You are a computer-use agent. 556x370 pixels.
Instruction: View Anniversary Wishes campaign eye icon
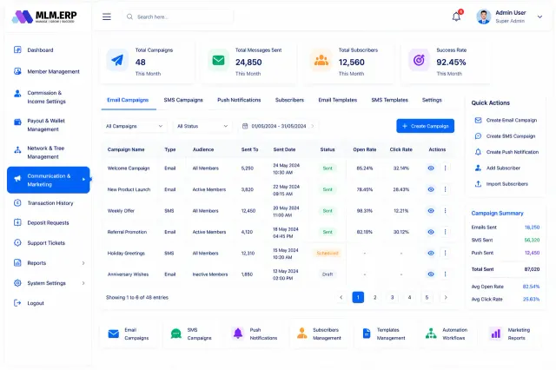pyautogui.click(x=431, y=274)
